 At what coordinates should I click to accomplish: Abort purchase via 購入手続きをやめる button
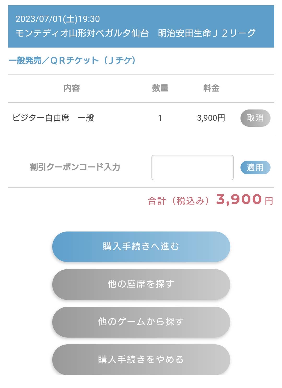(x=141, y=360)
